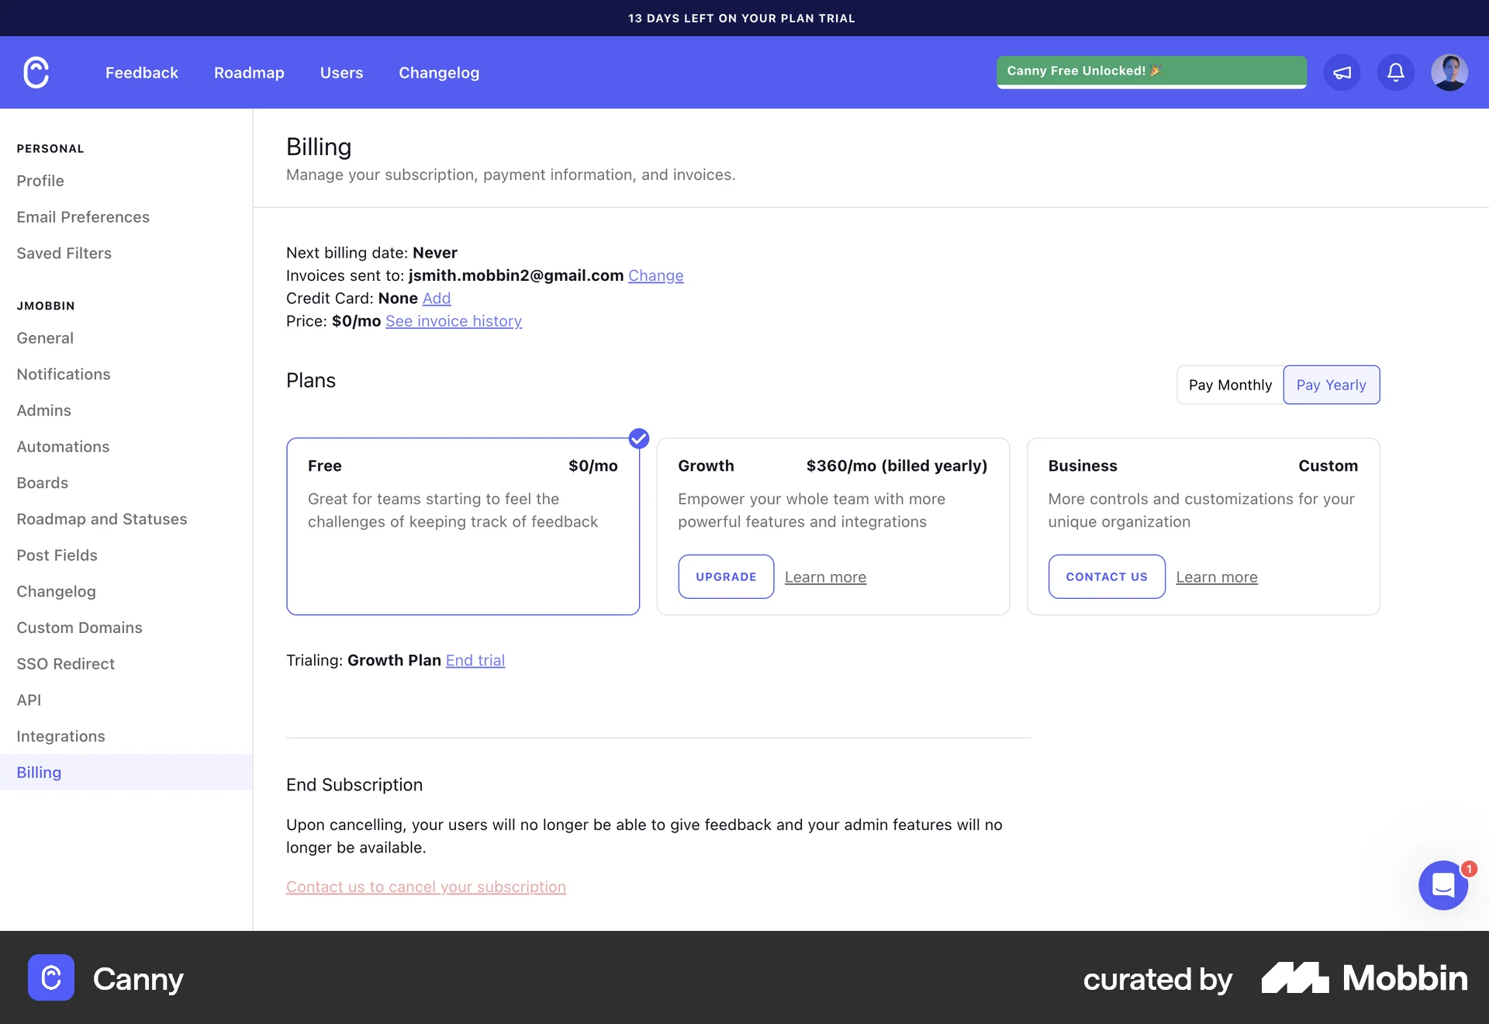
Task: Open the notifications bell
Action: click(x=1395, y=72)
